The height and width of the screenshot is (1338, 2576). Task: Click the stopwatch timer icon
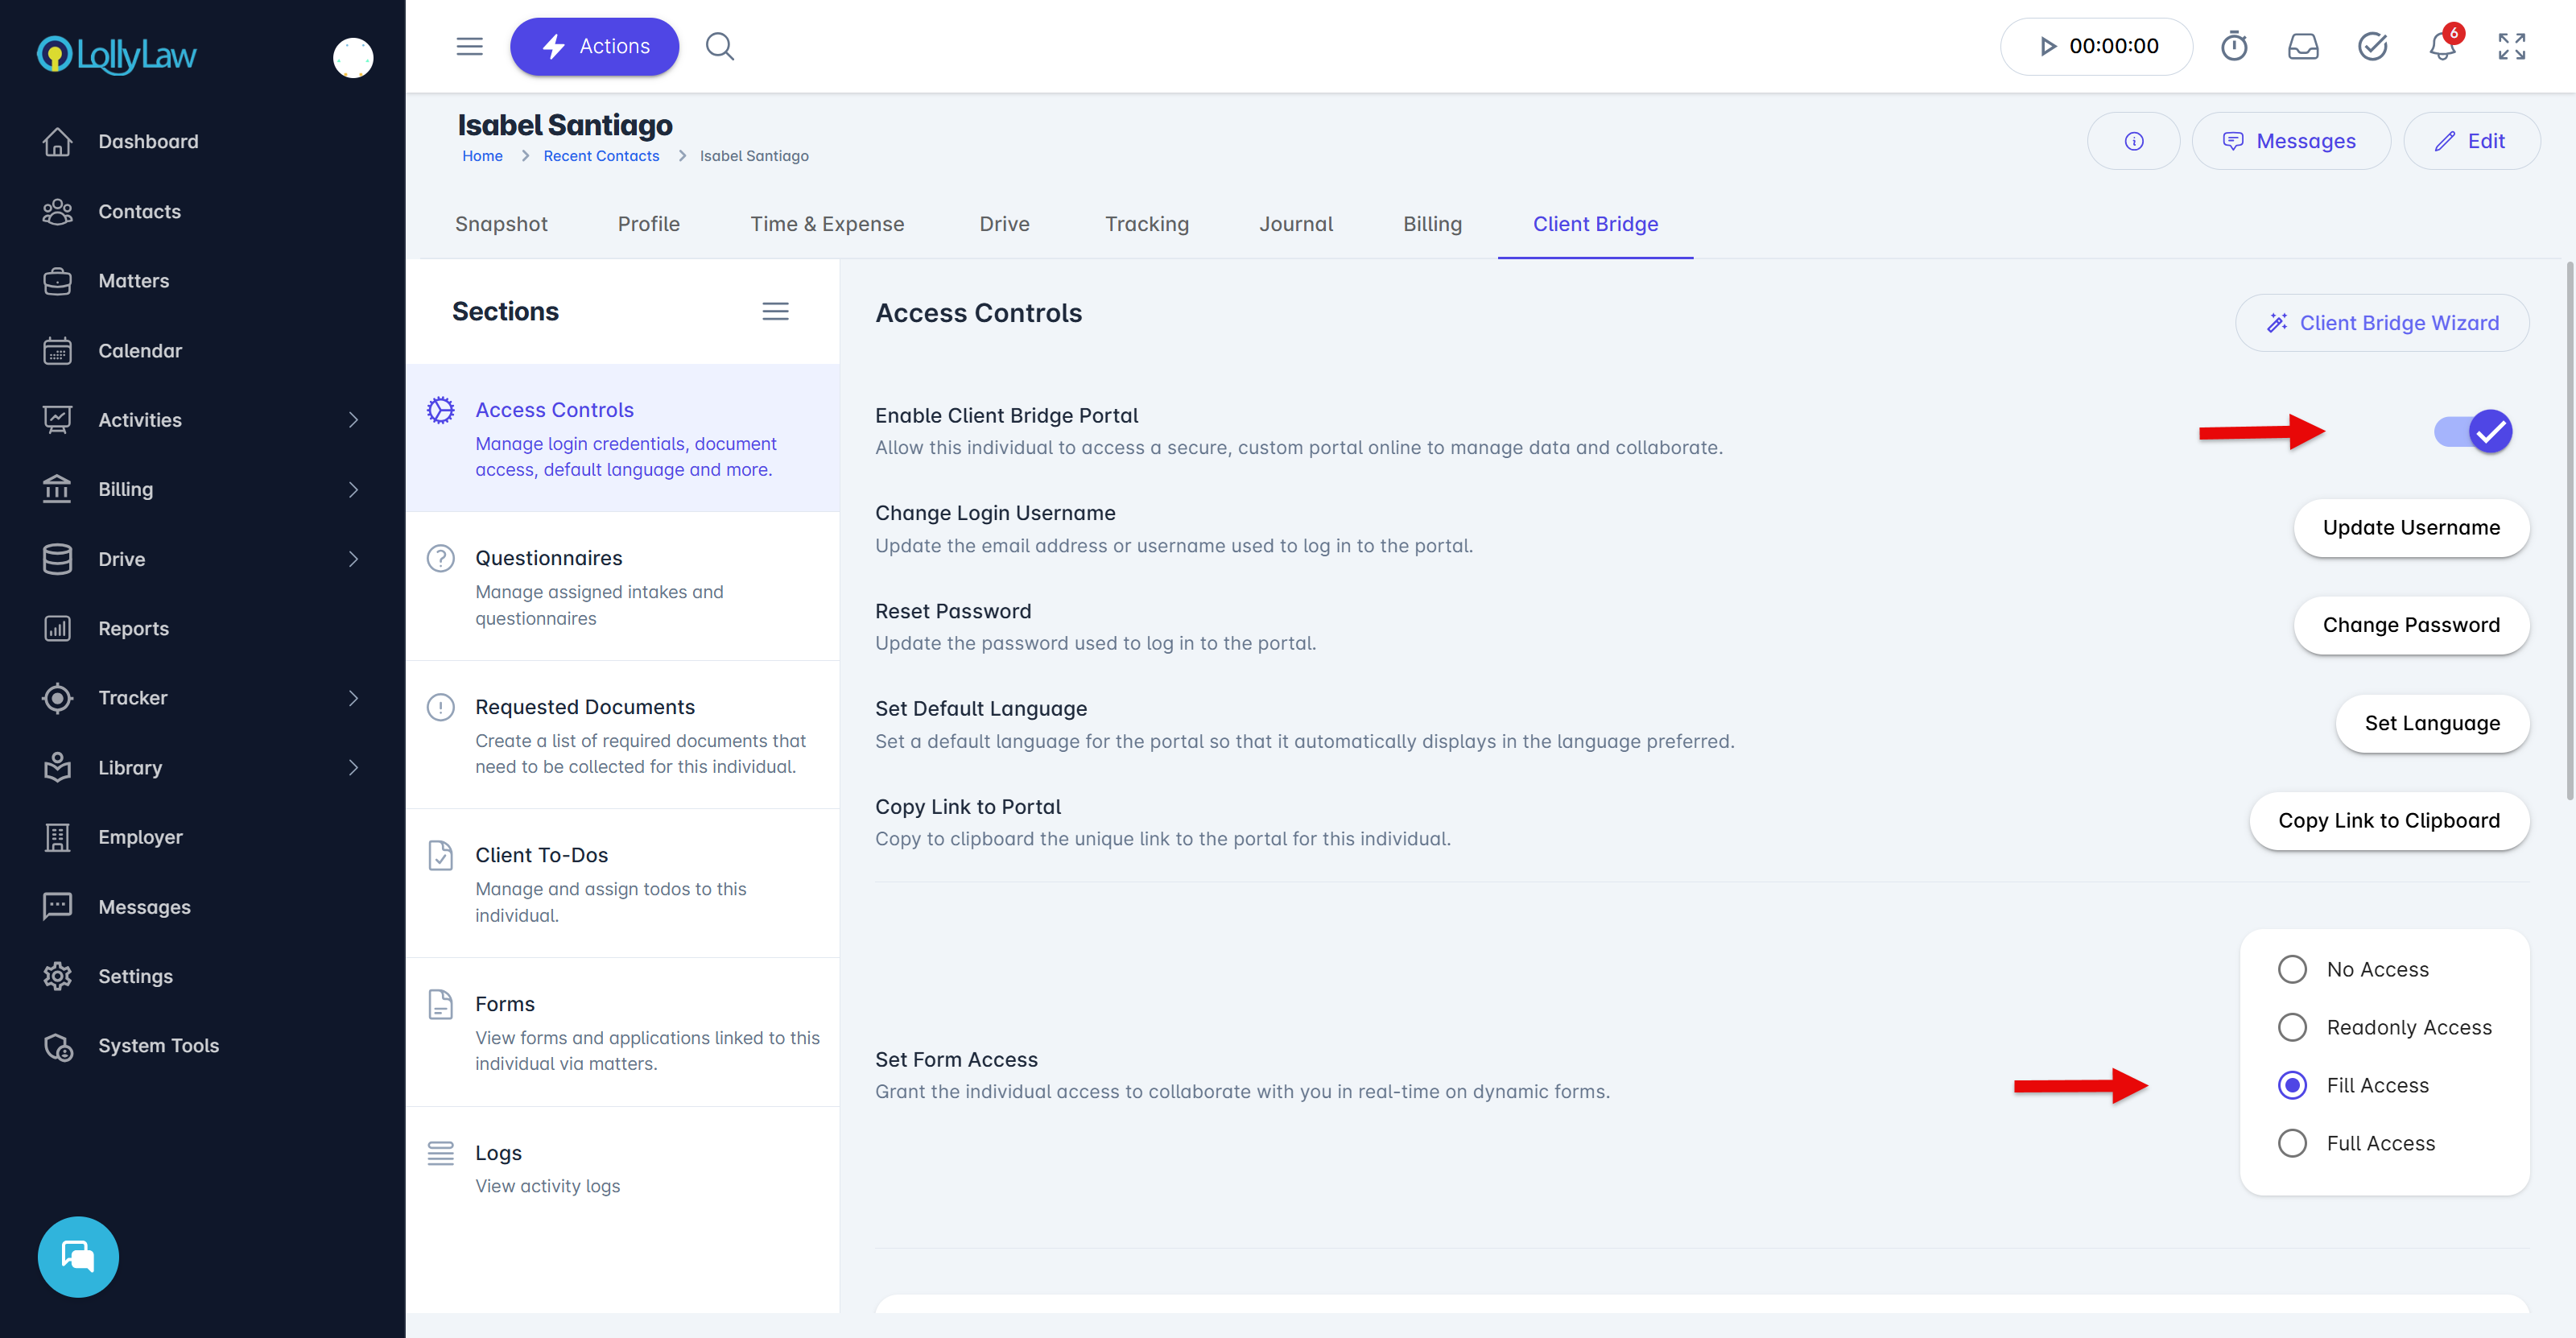pyautogui.click(x=2233, y=47)
